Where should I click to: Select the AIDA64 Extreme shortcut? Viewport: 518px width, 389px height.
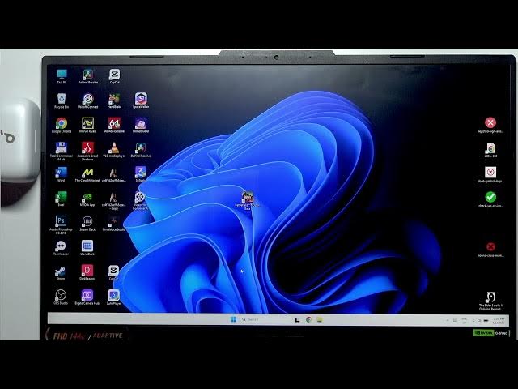114,126
